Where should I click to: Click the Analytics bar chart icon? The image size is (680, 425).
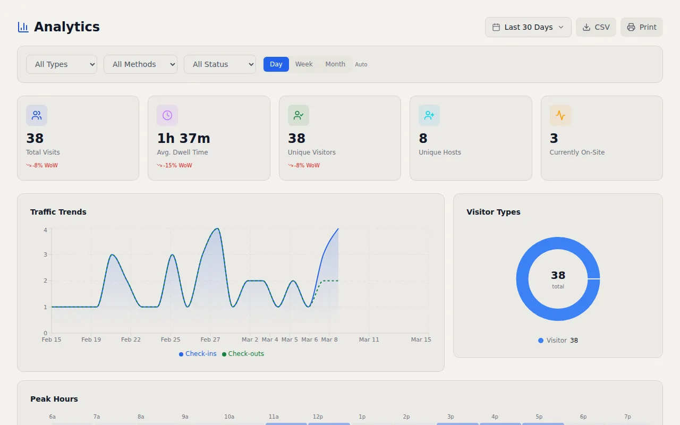point(22,27)
